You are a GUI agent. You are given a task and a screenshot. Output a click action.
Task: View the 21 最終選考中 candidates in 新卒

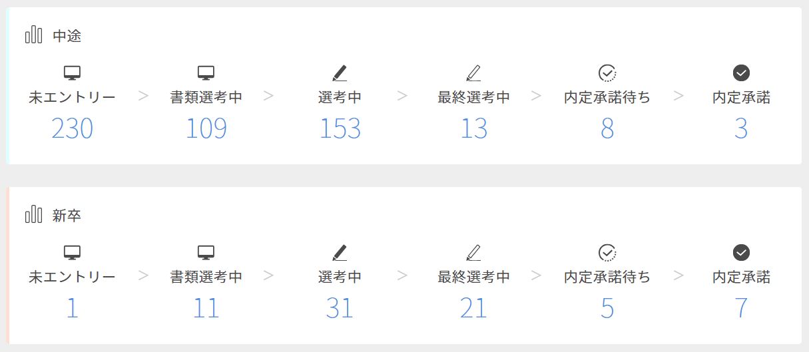pos(473,309)
